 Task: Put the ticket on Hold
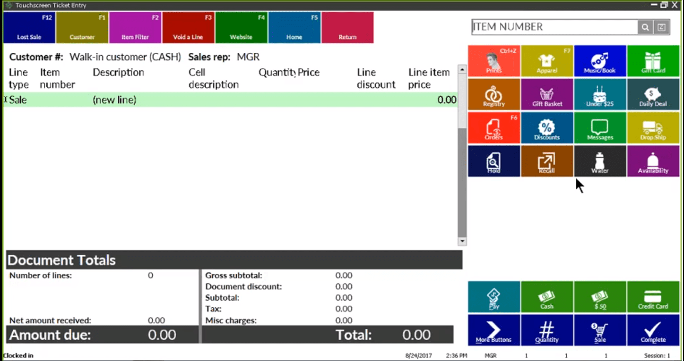coord(494,161)
